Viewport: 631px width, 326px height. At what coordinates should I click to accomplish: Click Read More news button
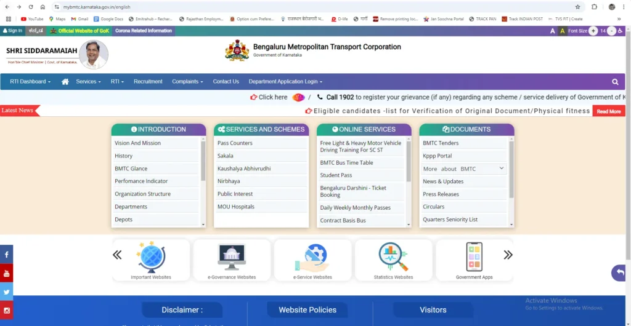[x=608, y=111]
